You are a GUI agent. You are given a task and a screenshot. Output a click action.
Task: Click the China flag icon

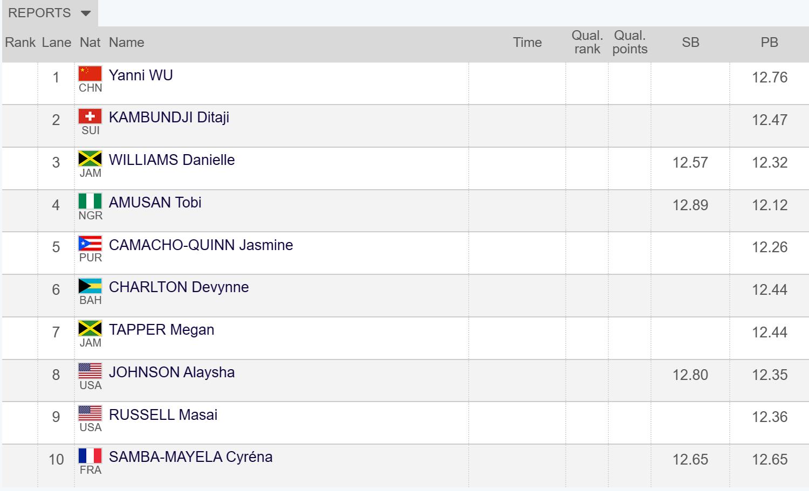click(90, 74)
